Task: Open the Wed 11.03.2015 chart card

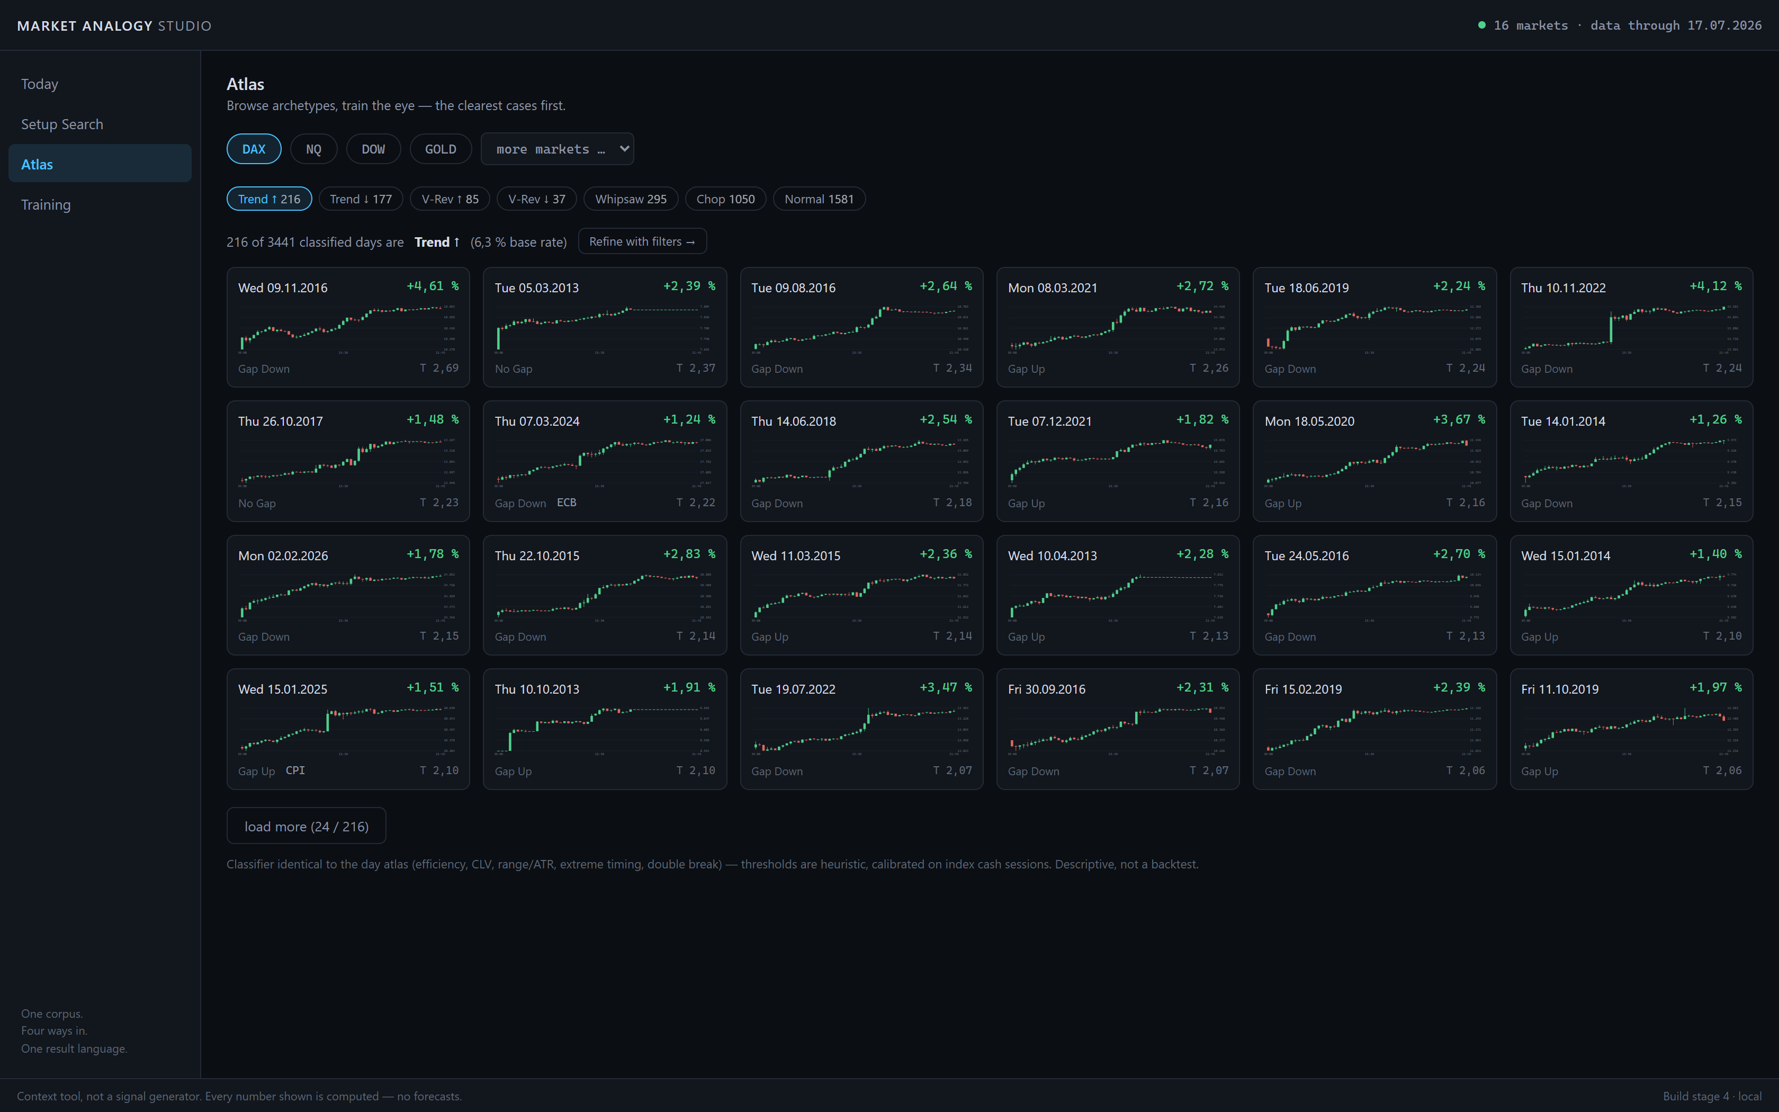Action: 861,595
